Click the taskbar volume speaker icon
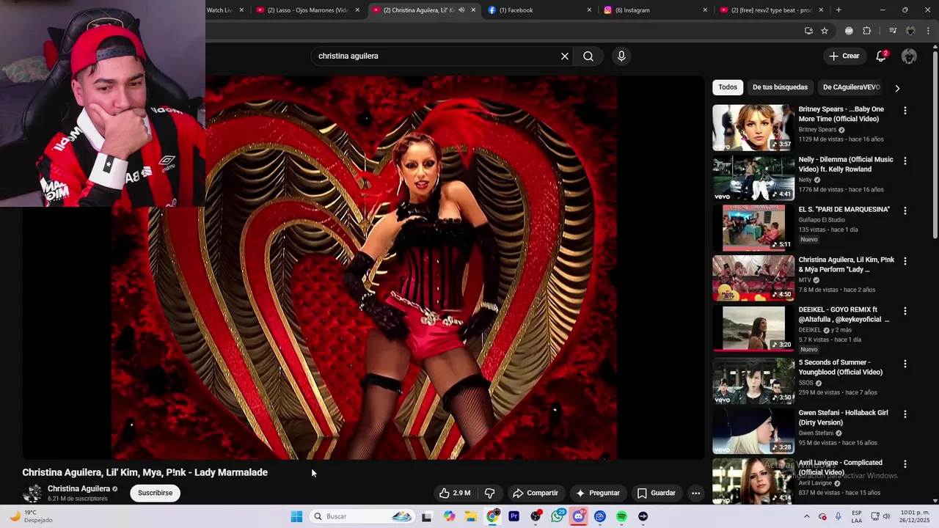939x528 pixels. pyautogui.click(x=885, y=516)
